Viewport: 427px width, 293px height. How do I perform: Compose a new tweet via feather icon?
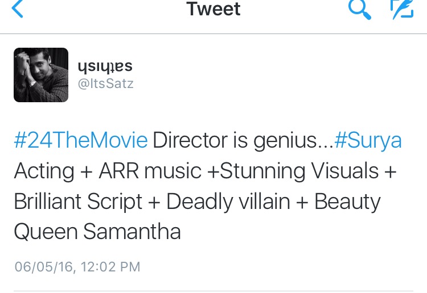click(x=402, y=10)
